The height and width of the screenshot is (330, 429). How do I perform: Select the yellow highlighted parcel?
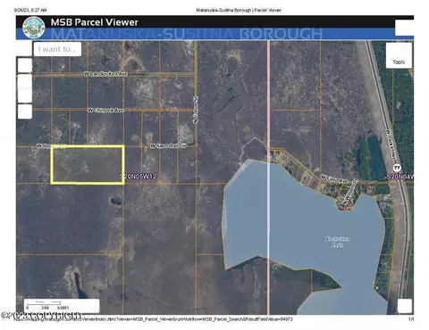(x=88, y=164)
